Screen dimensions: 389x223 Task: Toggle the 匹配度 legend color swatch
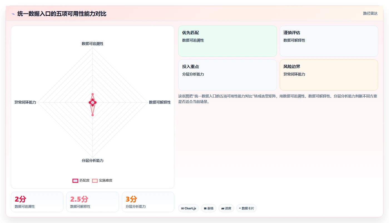(x=75, y=181)
